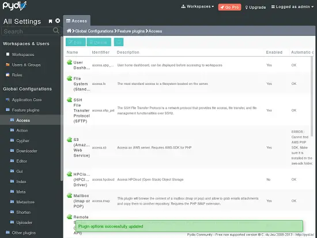Click the HPCloud plugin icon
Screen dimensions: 317x238
click(x=69, y=174)
